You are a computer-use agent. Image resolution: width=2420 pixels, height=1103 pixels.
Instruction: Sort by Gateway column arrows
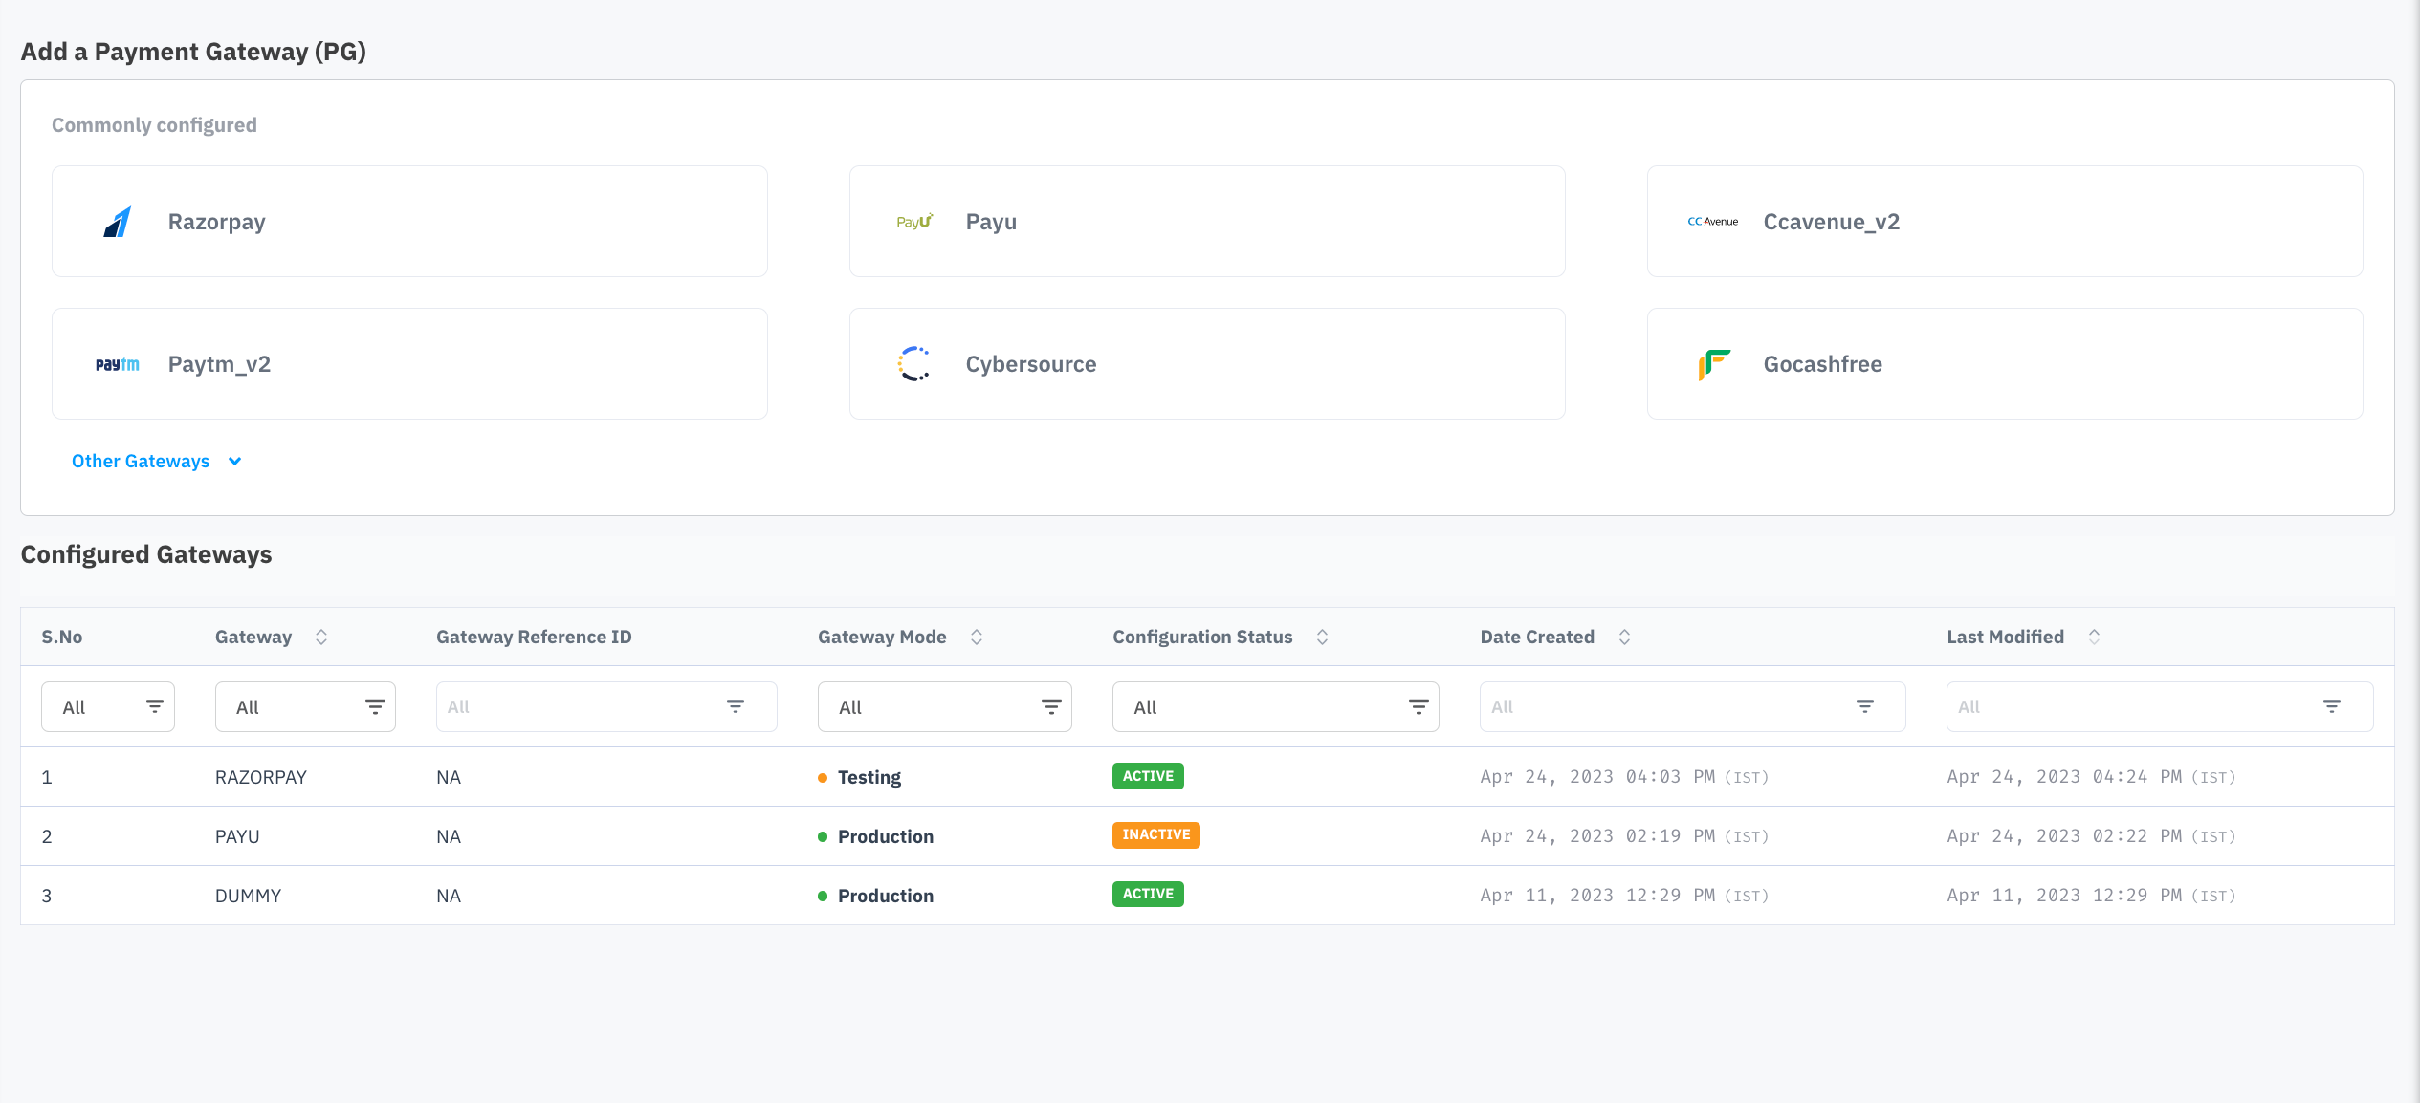(x=321, y=638)
